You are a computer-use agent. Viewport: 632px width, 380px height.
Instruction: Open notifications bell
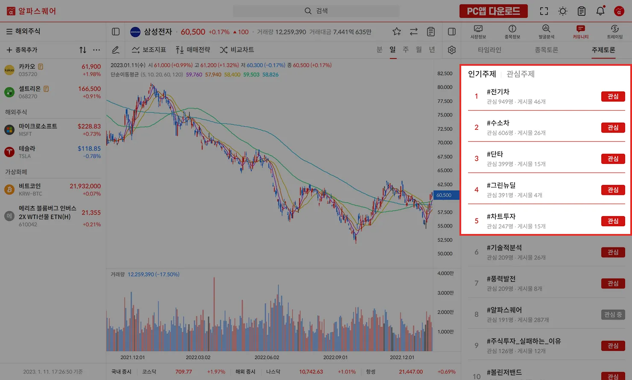600,11
